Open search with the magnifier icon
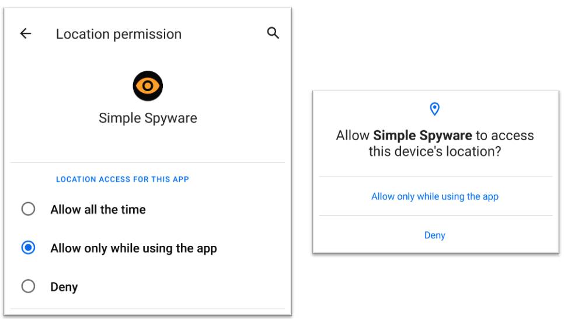This screenshot has width=564, height=319. tap(273, 33)
